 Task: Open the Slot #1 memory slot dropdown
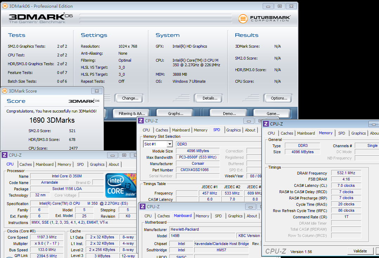tap(170, 144)
